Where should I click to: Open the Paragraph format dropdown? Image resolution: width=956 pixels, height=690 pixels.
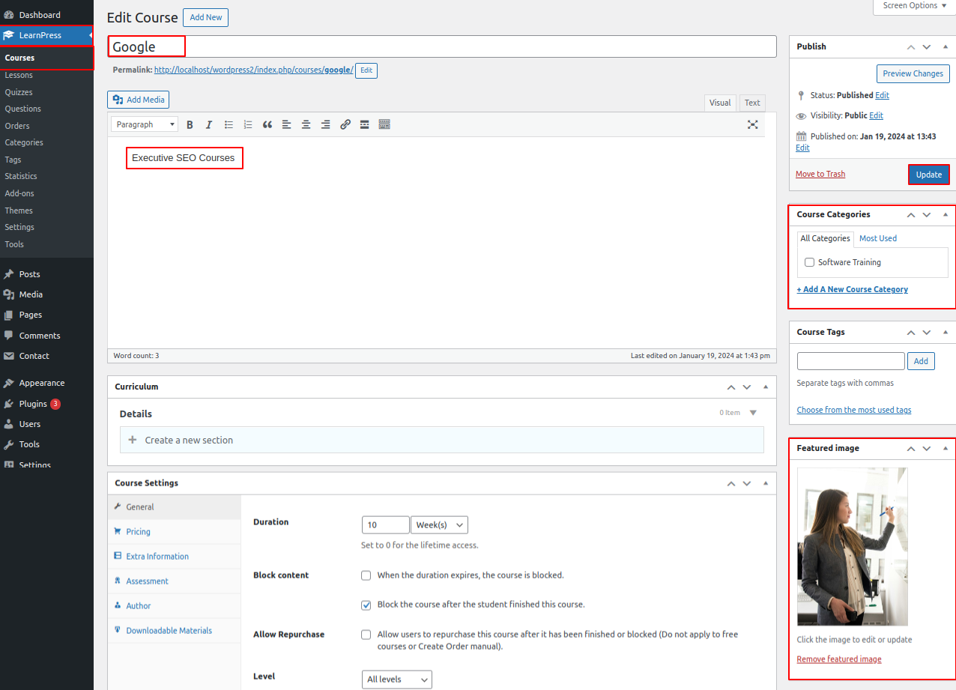(145, 125)
